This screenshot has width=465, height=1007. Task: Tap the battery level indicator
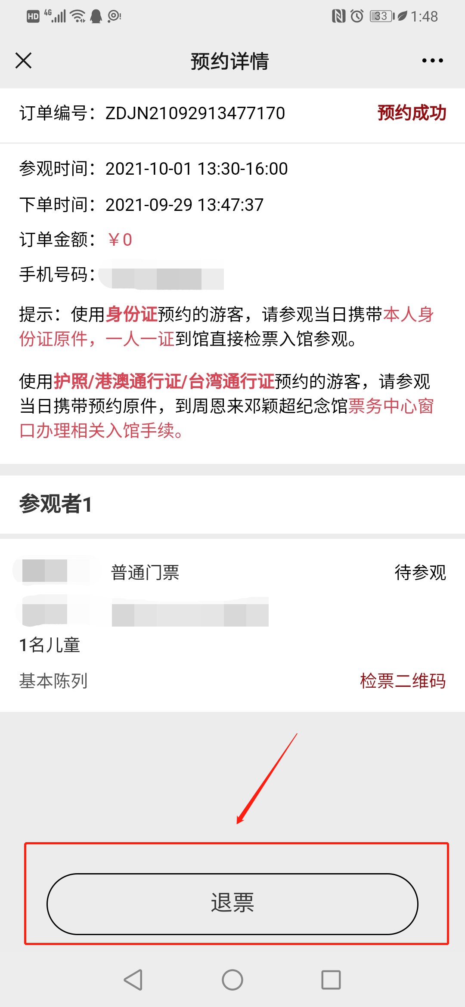pyautogui.click(x=382, y=16)
